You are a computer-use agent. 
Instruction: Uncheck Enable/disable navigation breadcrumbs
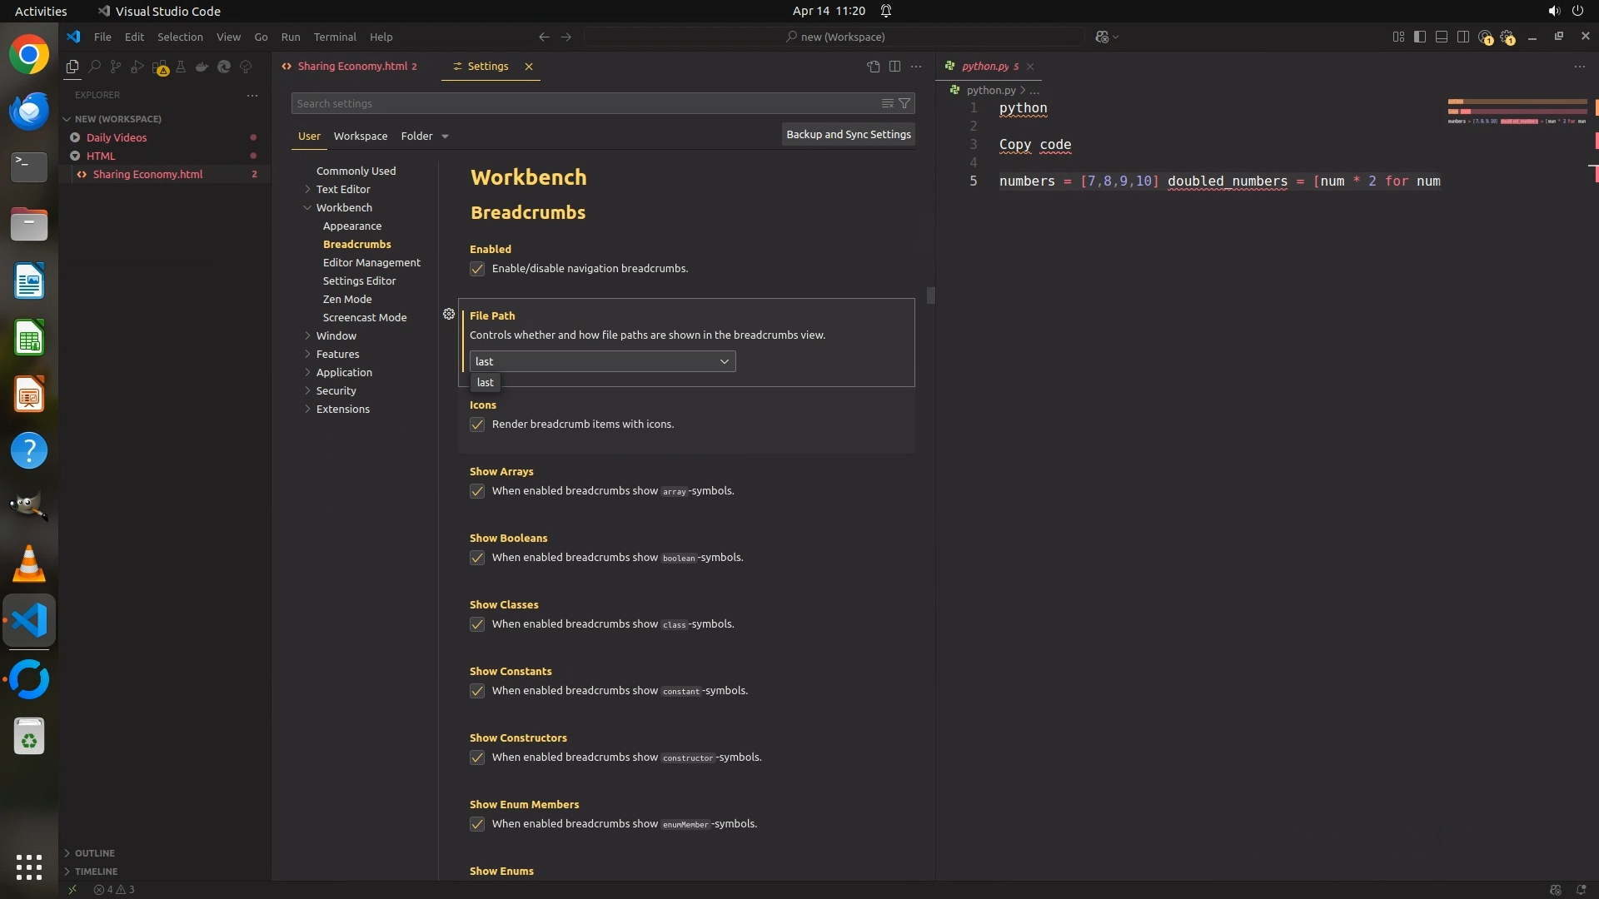[477, 269]
